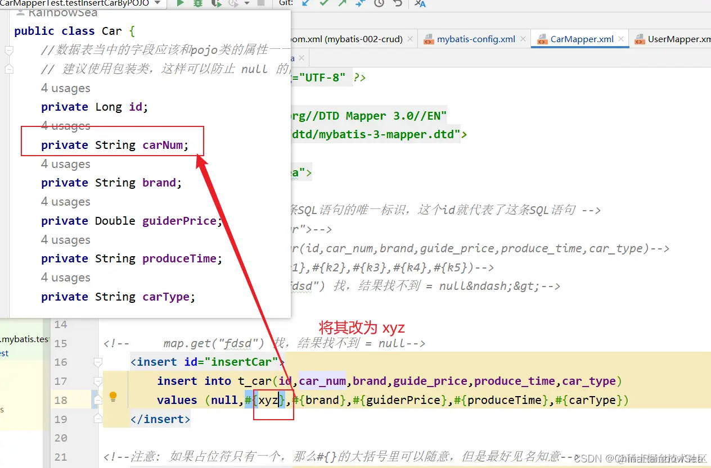Close the mybatis-config.xml tab
The image size is (711, 468).
pyautogui.click(x=523, y=39)
